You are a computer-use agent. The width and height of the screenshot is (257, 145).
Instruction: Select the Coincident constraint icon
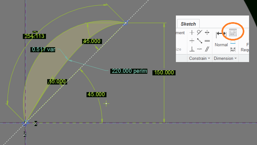pos(199,49)
